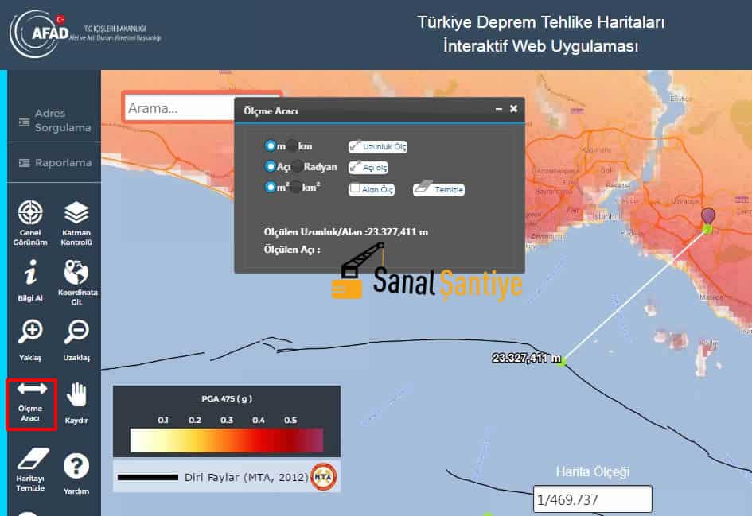This screenshot has height=516, width=752.
Task: Open Katman Kontrolü layers panel
Action: pyautogui.click(x=76, y=214)
